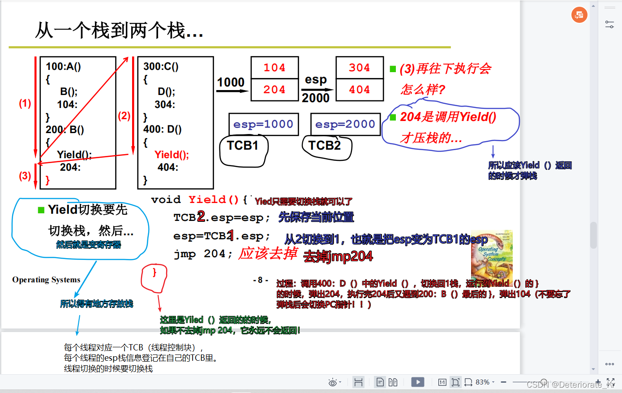Enable continuous scrolling view icon
This screenshot has width=622, height=393.
(x=358, y=382)
